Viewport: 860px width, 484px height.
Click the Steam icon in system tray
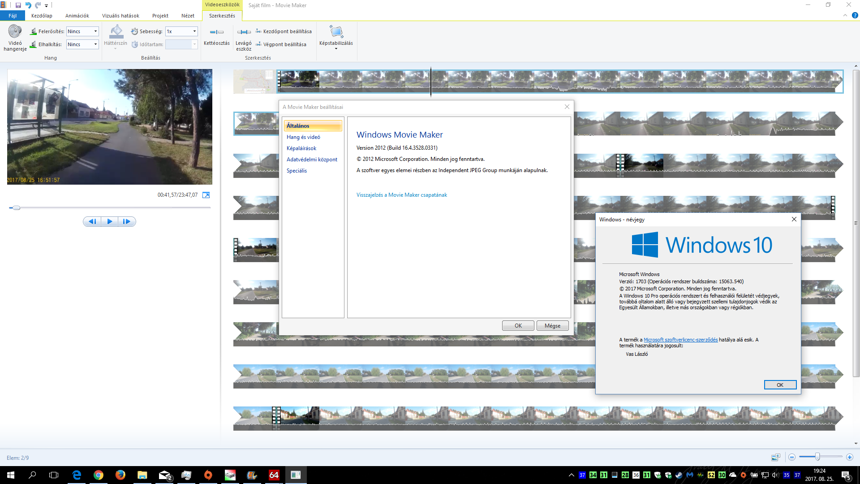[679, 475]
